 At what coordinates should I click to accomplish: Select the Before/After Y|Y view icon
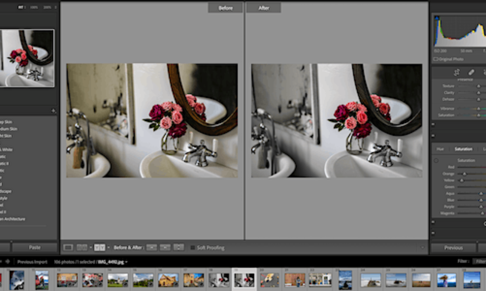point(100,247)
